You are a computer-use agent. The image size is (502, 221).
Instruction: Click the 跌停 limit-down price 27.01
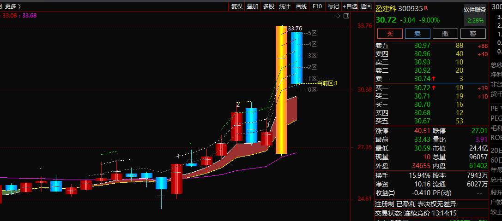[x=479, y=131]
